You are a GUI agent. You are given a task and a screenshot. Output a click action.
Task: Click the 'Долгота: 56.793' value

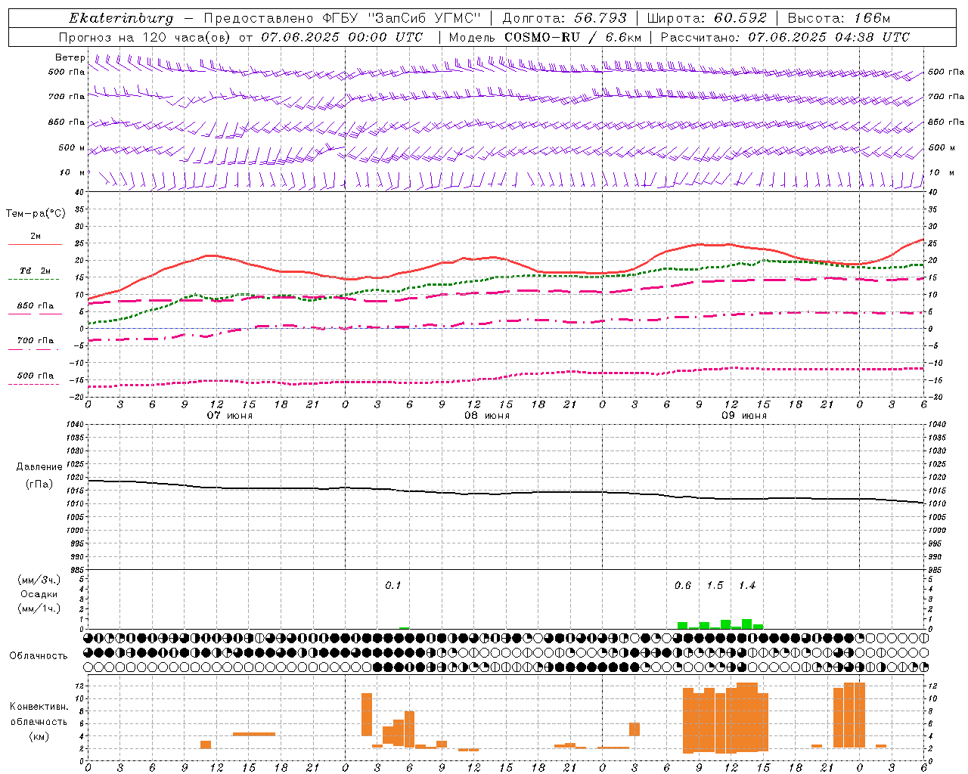[x=564, y=17]
